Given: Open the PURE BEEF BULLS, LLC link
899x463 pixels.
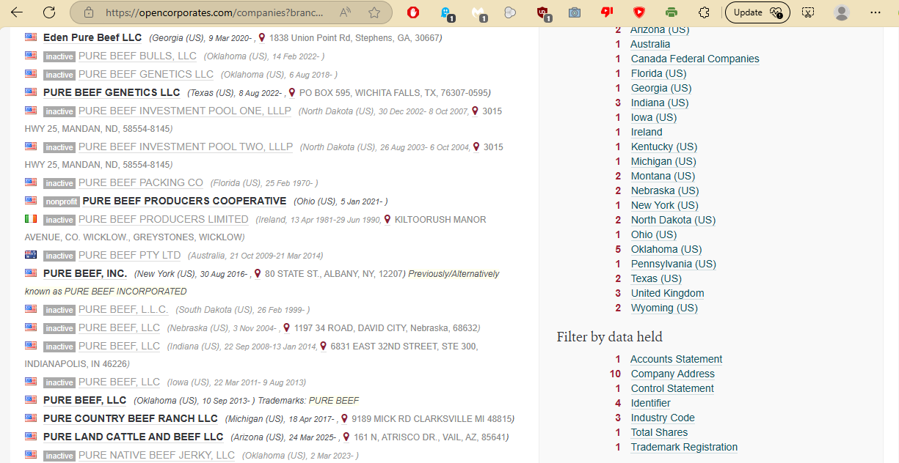Looking at the screenshot, I should (137, 56).
